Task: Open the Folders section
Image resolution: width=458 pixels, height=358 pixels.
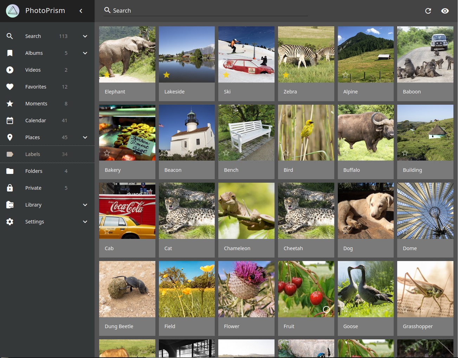Action: point(34,171)
